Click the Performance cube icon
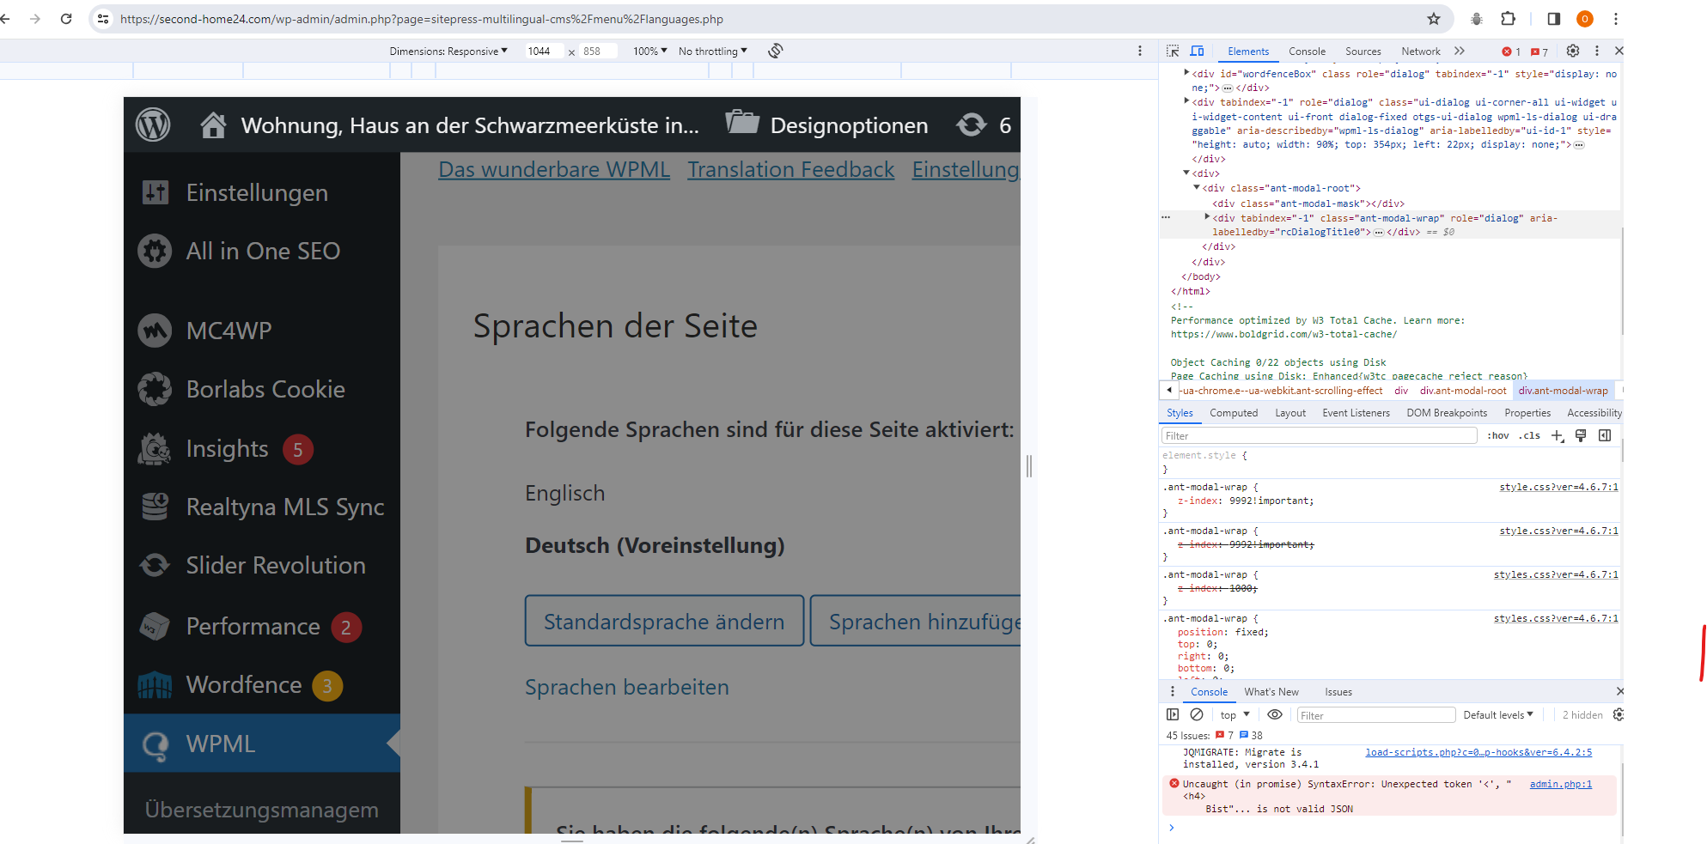This screenshot has width=1707, height=844. pos(155,627)
